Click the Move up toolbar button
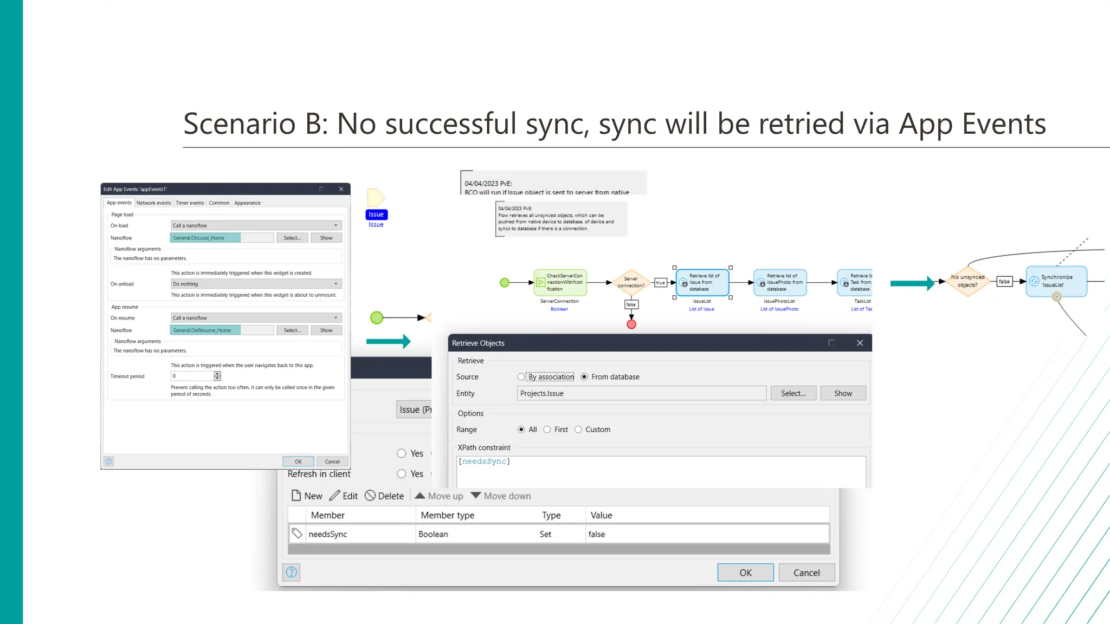Viewport: 1110px width, 624px height. (439, 496)
